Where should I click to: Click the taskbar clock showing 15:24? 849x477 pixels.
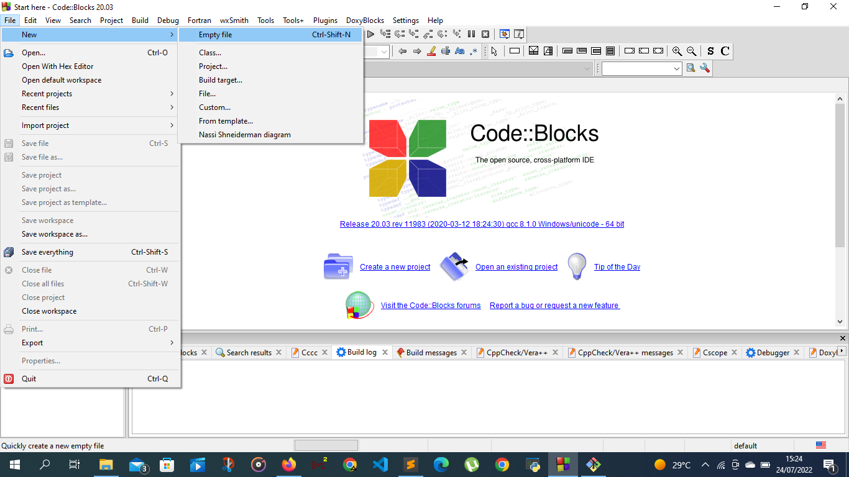point(794,465)
